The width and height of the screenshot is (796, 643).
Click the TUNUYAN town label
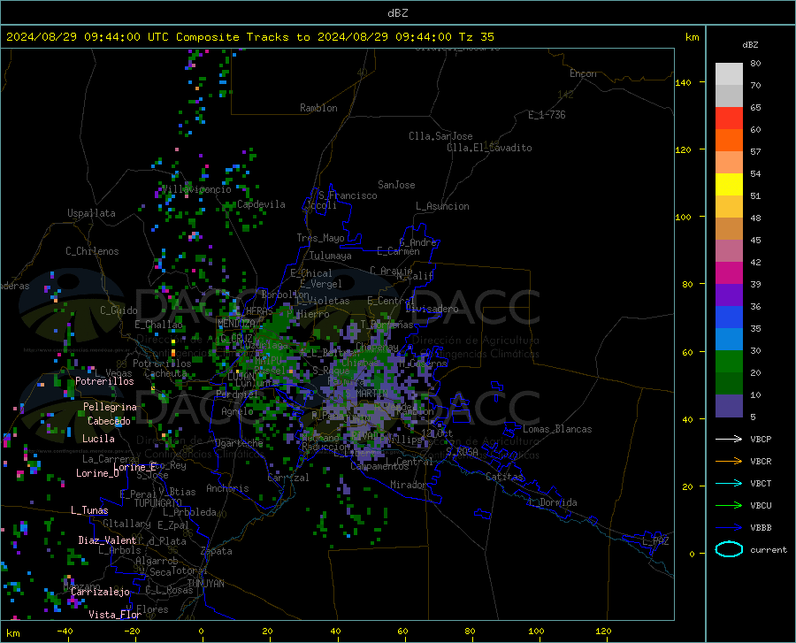pos(205,584)
